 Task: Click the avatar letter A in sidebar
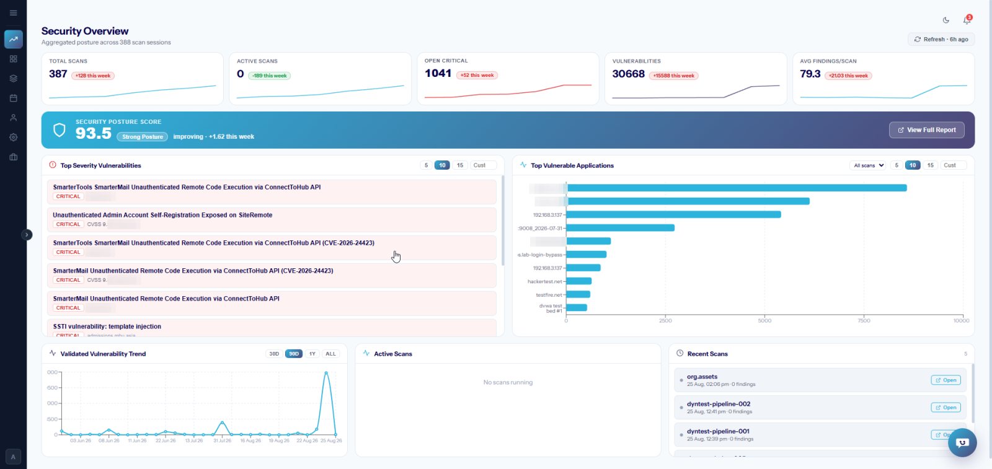pyautogui.click(x=13, y=457)
